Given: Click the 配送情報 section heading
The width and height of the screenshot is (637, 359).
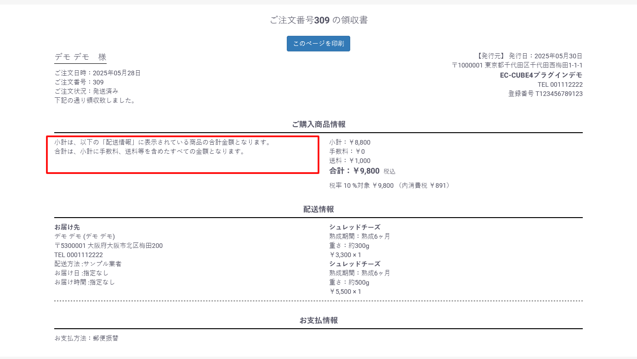Looking at the screenshot, I should click(318, 209).
